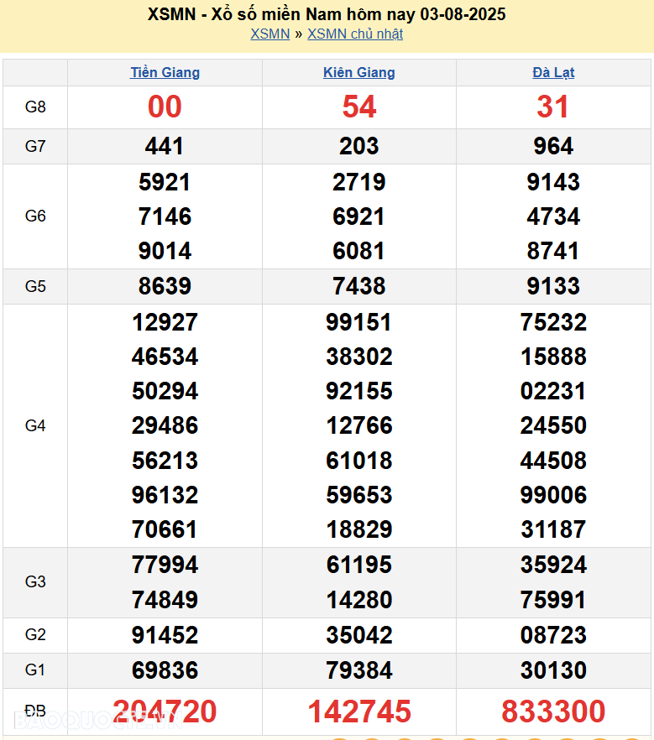
Task: Open the XSMN breadcrumb link
Action: [269, 34]
